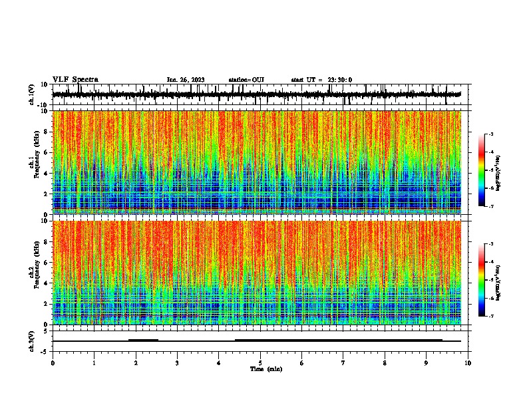The image size is (527, 407).
Task: Click the 'start UT = 23:30: 0' text
Action: point(321,80)
